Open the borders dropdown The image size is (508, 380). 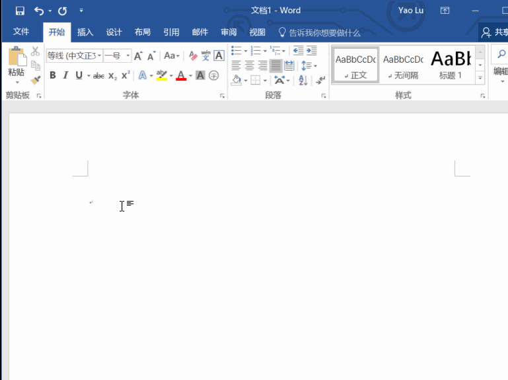coord(265,81)
